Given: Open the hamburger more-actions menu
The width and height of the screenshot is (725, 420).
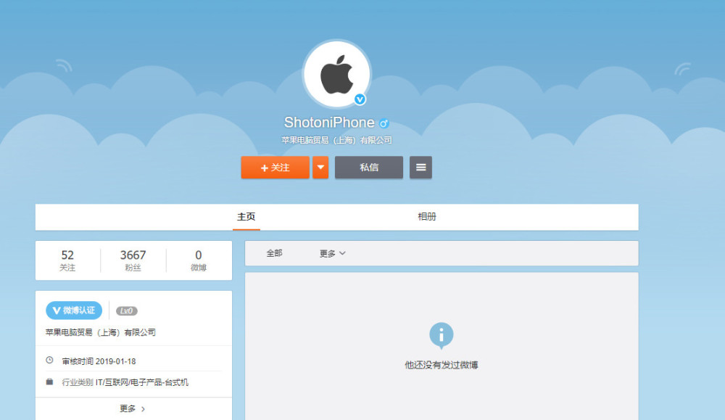Looking at the screenshot, I should point(420,168).
